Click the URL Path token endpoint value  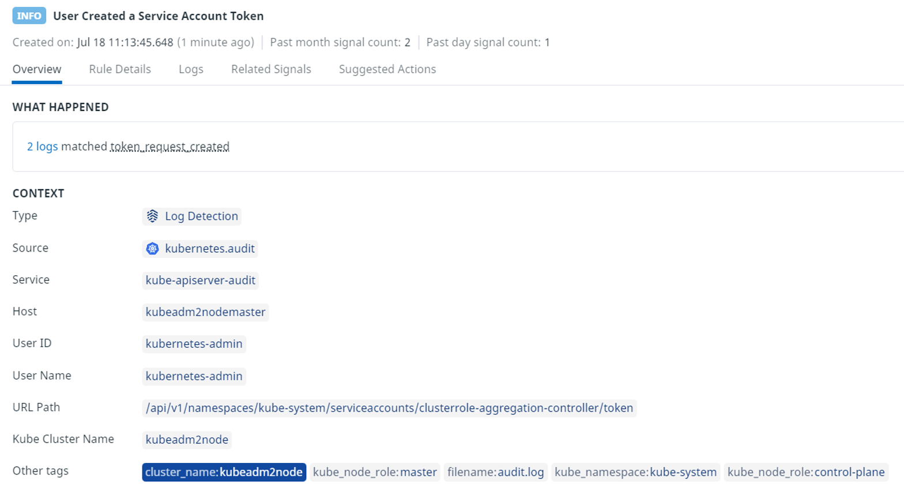tap(389, 408)
